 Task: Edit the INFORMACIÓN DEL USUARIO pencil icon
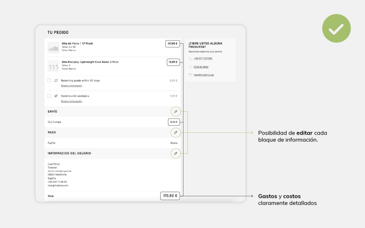coord(176,153)
